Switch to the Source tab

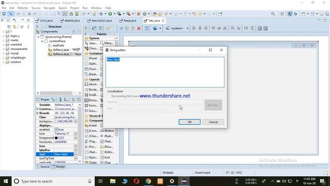click(43, 166)
